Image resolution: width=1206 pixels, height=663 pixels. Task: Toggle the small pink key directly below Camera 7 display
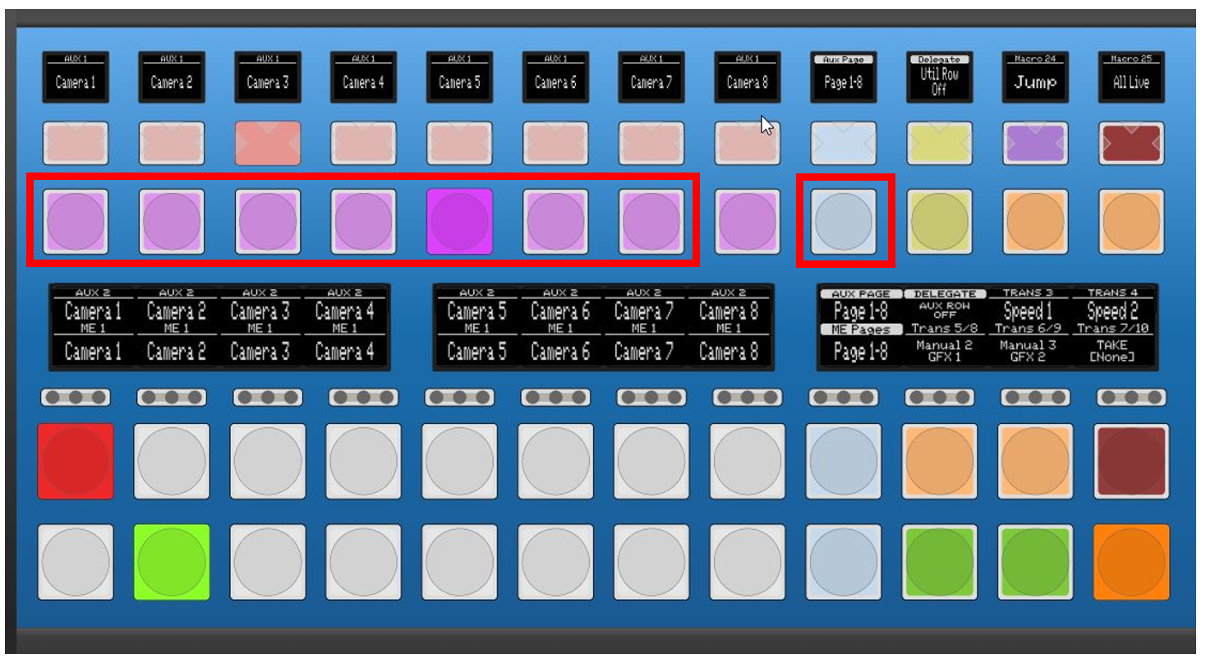click(651, 144)
